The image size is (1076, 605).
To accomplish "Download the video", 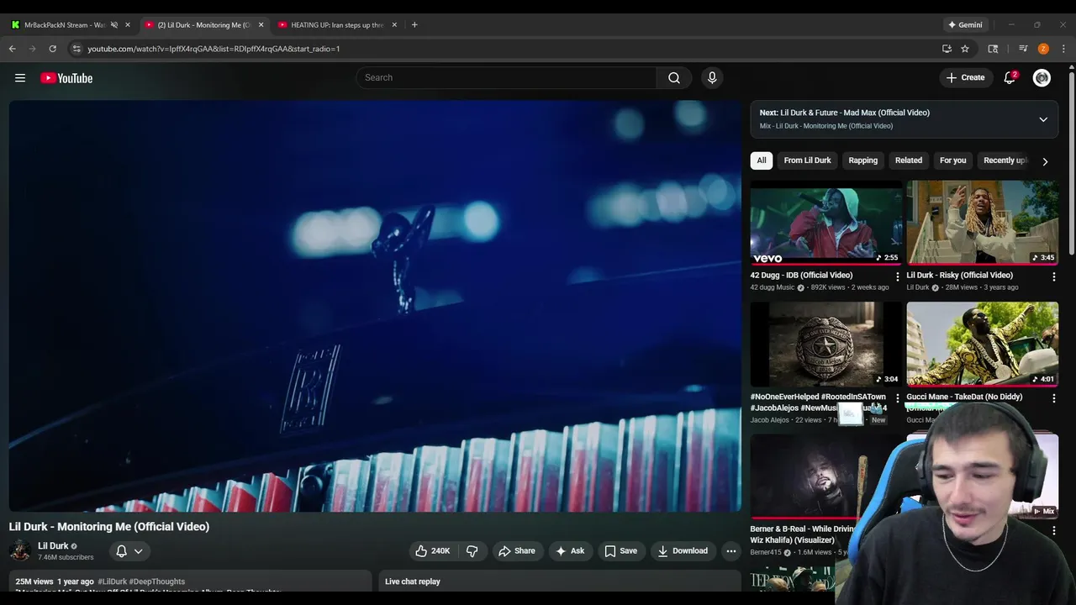I will (682, 551).
